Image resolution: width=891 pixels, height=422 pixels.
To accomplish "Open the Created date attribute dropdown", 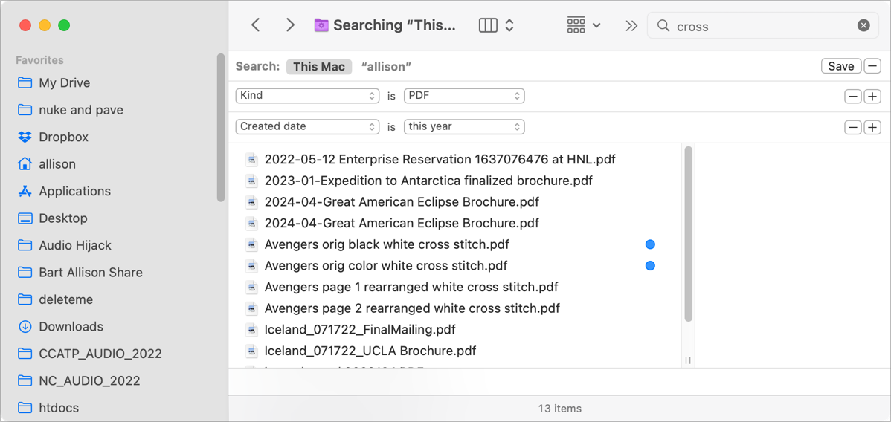I will tap(308, 127).
